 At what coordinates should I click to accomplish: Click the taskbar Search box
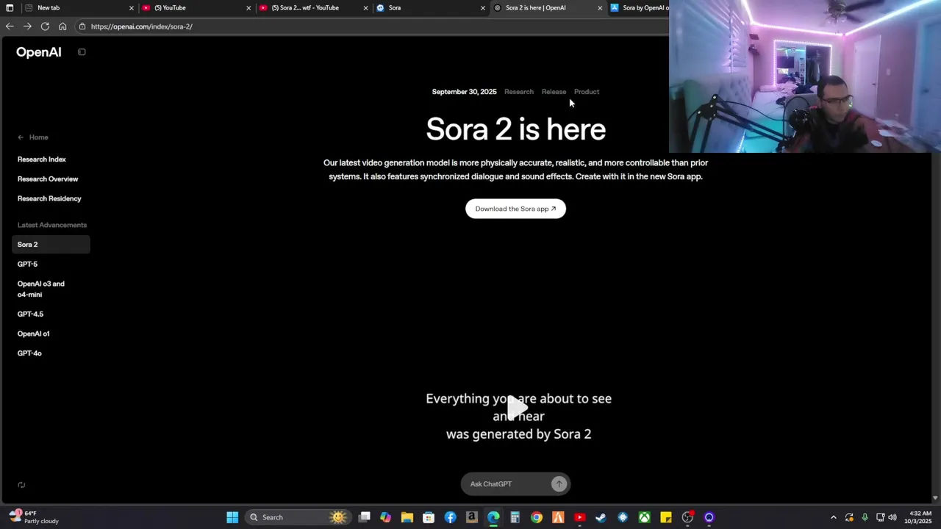(x=298, y=517)
